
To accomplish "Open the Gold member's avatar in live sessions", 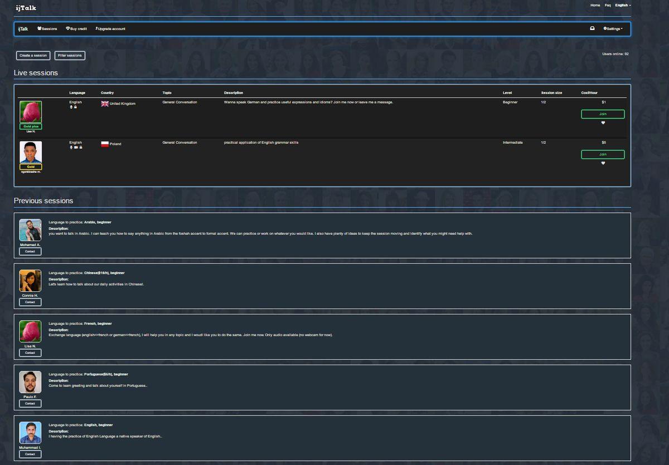I will pyautogui.click(x=31, y=152).
